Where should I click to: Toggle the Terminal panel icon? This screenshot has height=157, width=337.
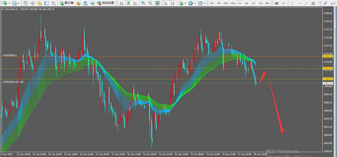(46, 3)
